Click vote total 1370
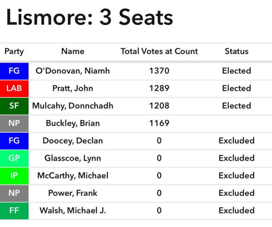Viewport: 272px width, 227px height. [159, 71]
